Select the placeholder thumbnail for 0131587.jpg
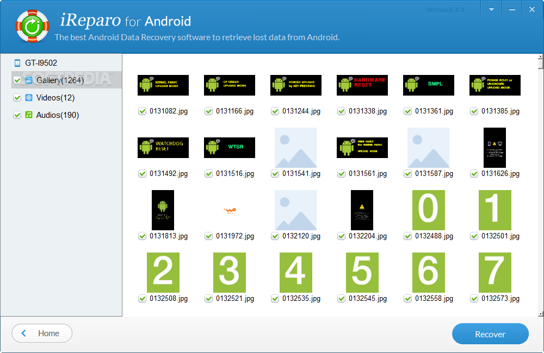 tap(429, 148)
